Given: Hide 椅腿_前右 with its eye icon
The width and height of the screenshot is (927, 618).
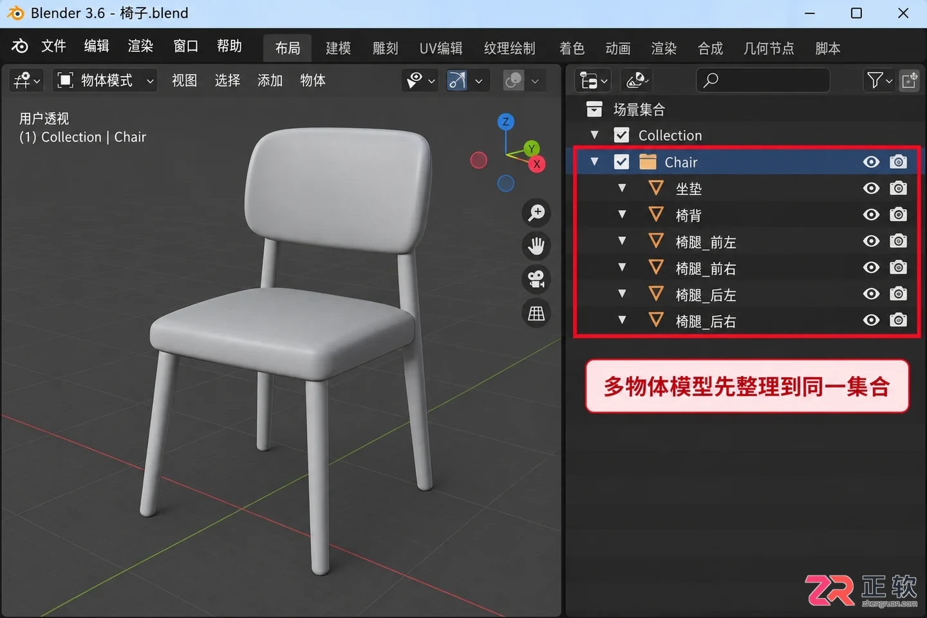Looking at the screenshot, I should point(871,268).
